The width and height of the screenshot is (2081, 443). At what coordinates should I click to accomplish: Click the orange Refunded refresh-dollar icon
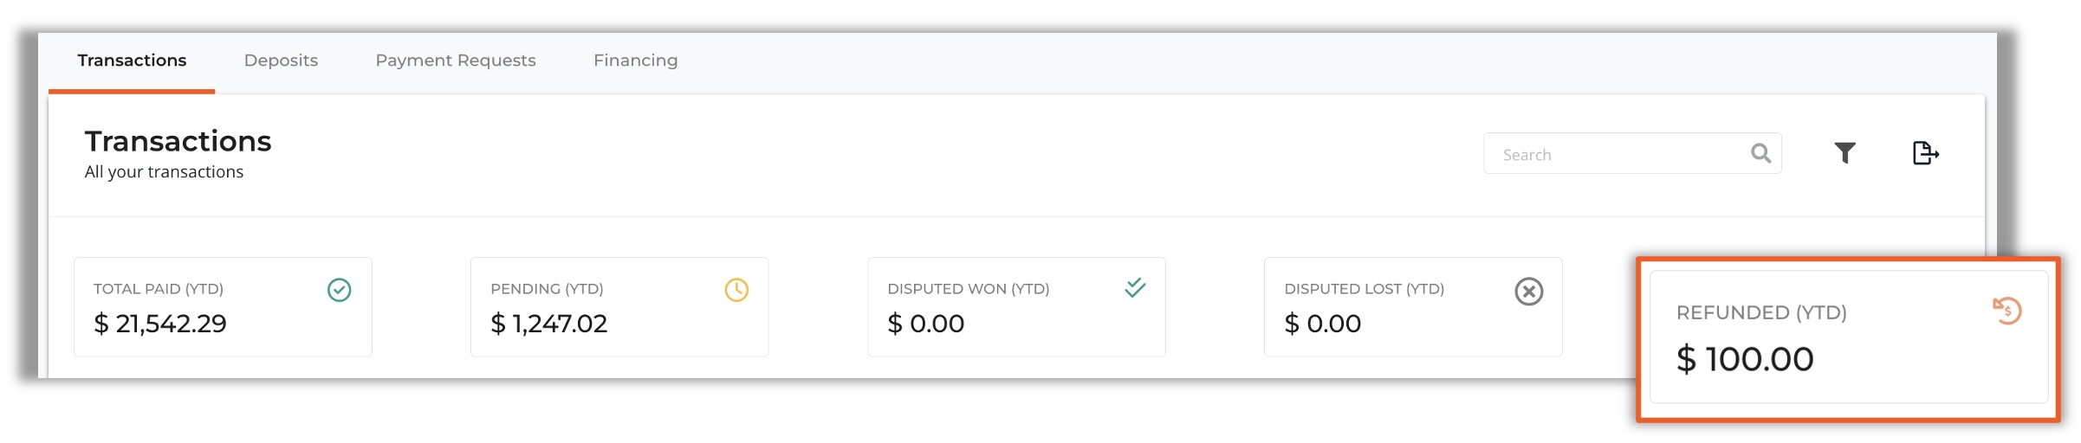click(2006, 310)
